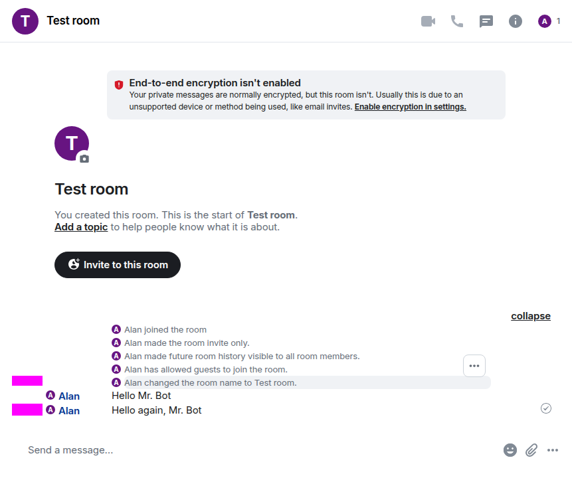Image resolution: width=572 pixels, height=478 pixels.
Task: Click Alan's name on Hello Mr. Bot message
Action: click(69, 396)
